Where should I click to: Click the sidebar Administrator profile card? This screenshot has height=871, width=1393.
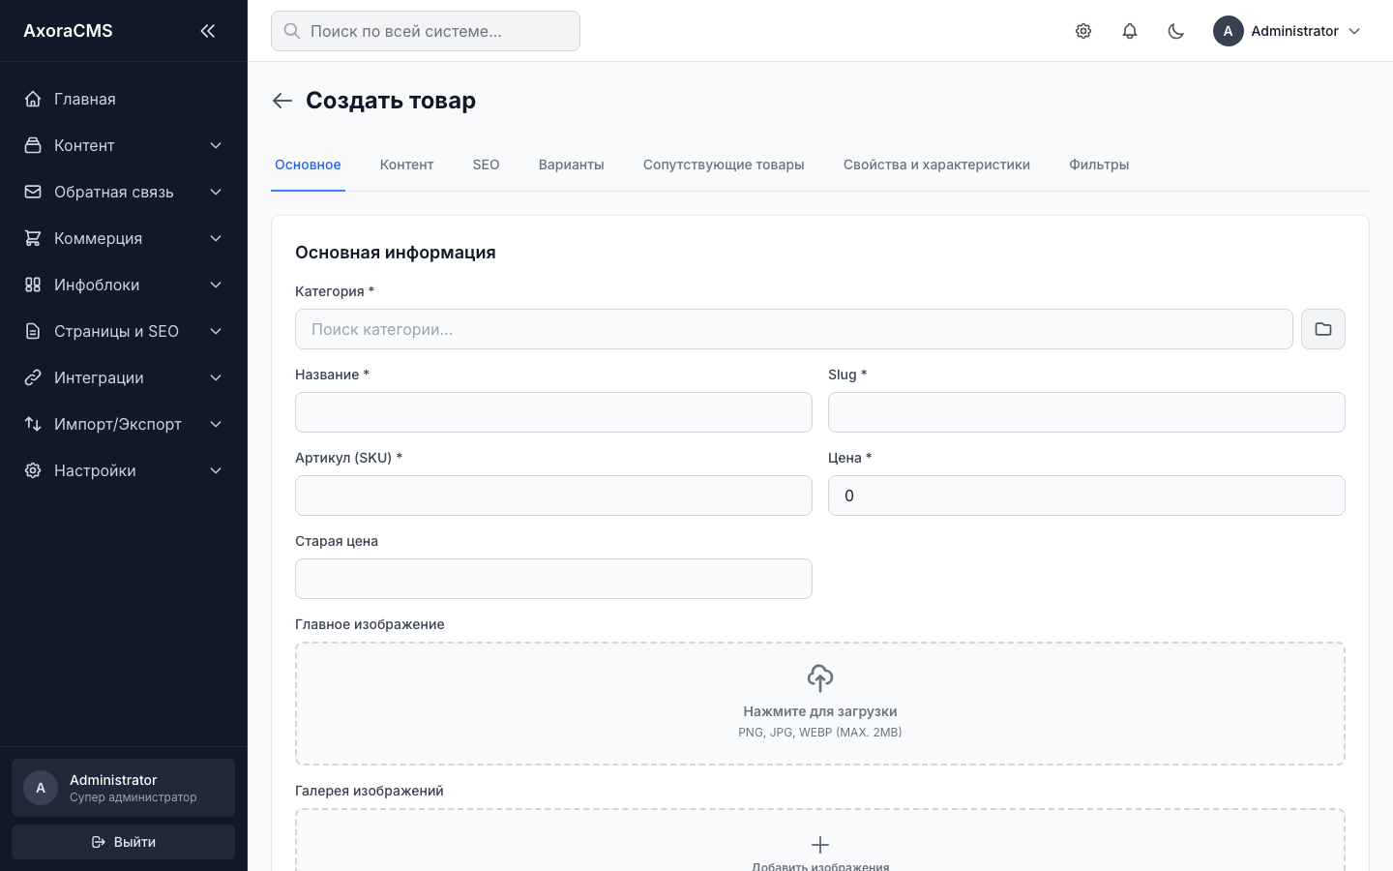pos(123,788)
